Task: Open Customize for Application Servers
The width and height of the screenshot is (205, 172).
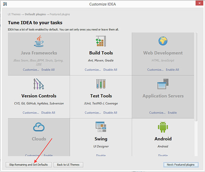Action: click(x=157, y=112)
